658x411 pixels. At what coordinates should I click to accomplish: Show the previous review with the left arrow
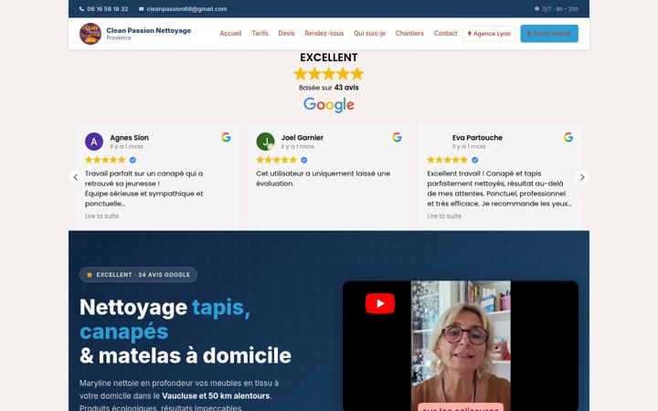[x=76, y=177]
